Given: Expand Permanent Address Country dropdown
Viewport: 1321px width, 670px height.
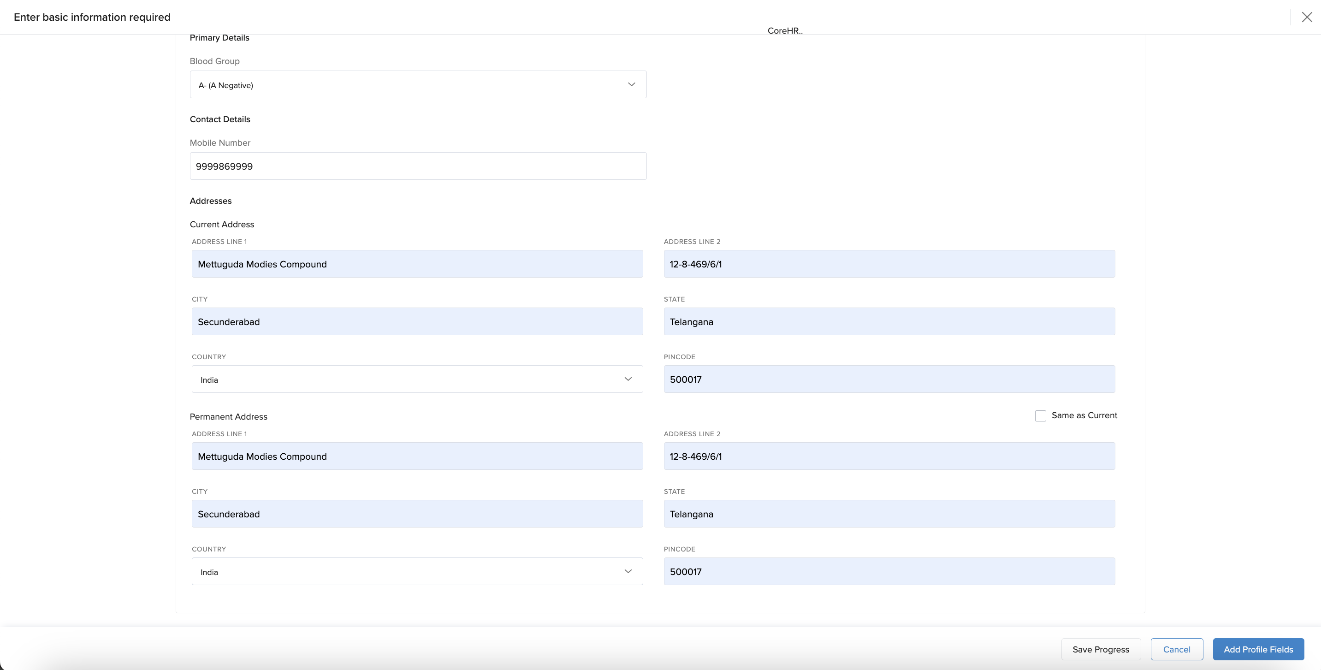Looking at the screenshot, I should 417,571.
